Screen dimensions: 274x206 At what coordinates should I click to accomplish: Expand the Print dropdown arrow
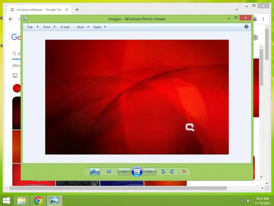click(x=54, y=27)
